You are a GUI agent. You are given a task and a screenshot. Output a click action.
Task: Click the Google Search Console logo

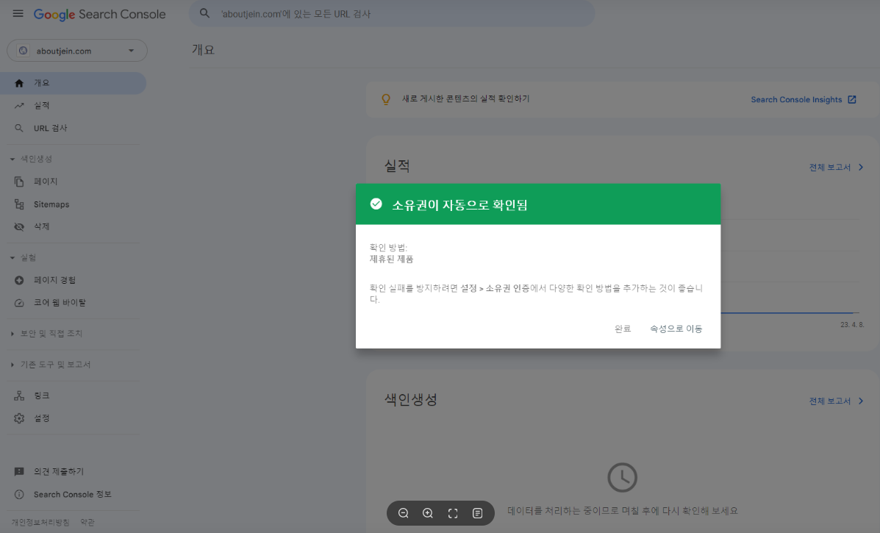point(99,14)
